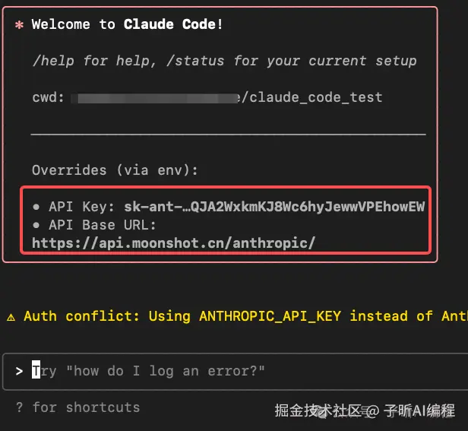Click the "for shortcuts" hint text
The height and width of the screenshot is (431, 468).
pos(87,407)
